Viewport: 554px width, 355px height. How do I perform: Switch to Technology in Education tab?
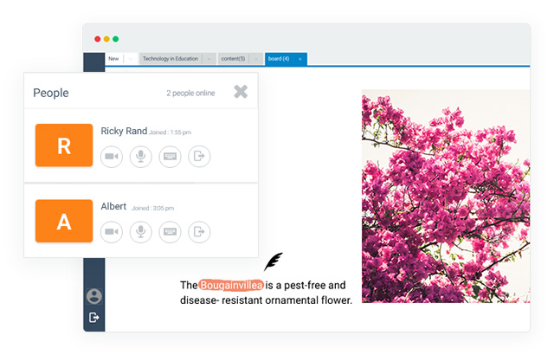pos(170,59)
